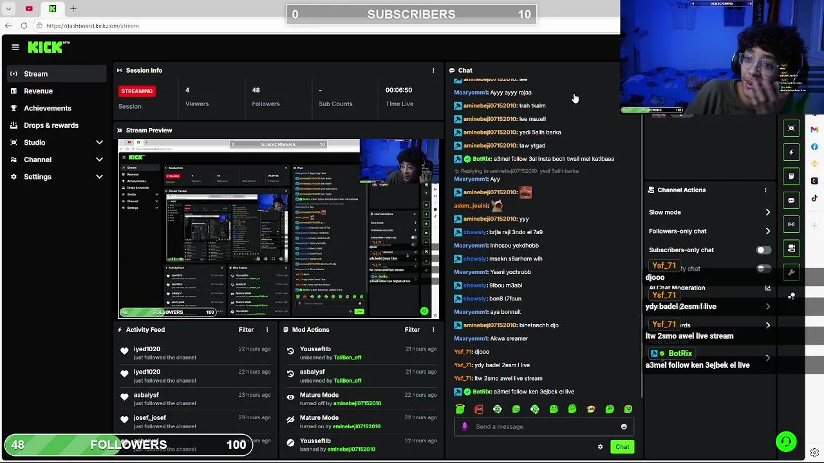This screenshot has width=824, height=463.
Task: Insert the emote with red mushroom cap
Action: [591, 409]
